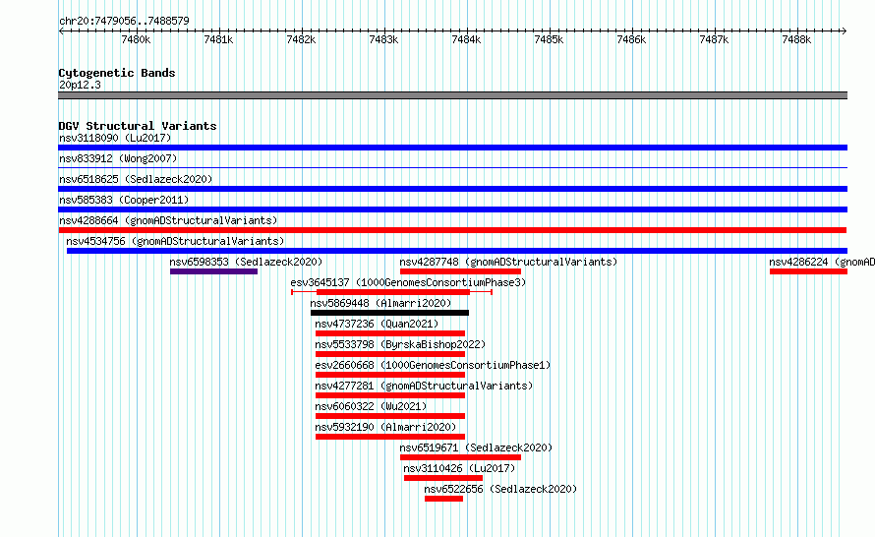Click the 7483k ruler tick label

click(x=383, y=39)
